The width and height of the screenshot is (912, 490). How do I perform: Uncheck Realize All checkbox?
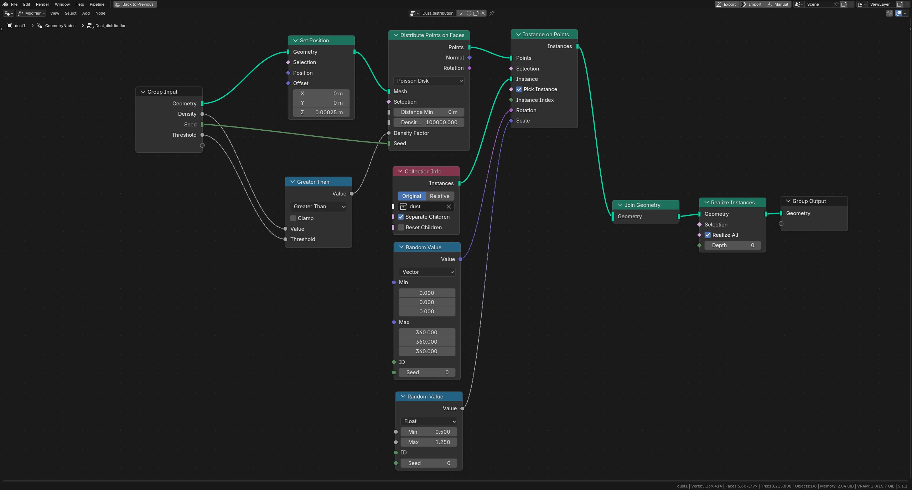(708, 235)
